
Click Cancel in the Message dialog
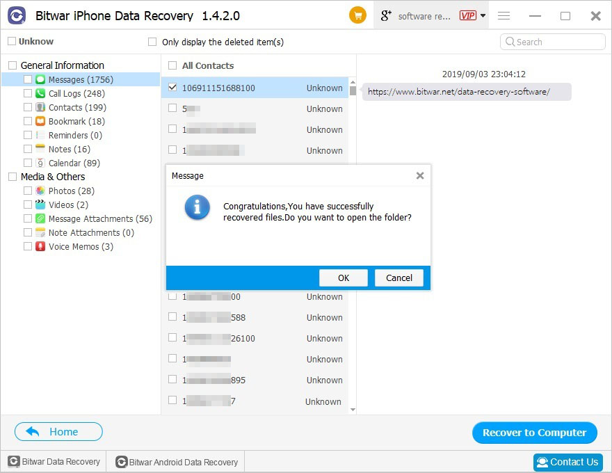point(399,278)
